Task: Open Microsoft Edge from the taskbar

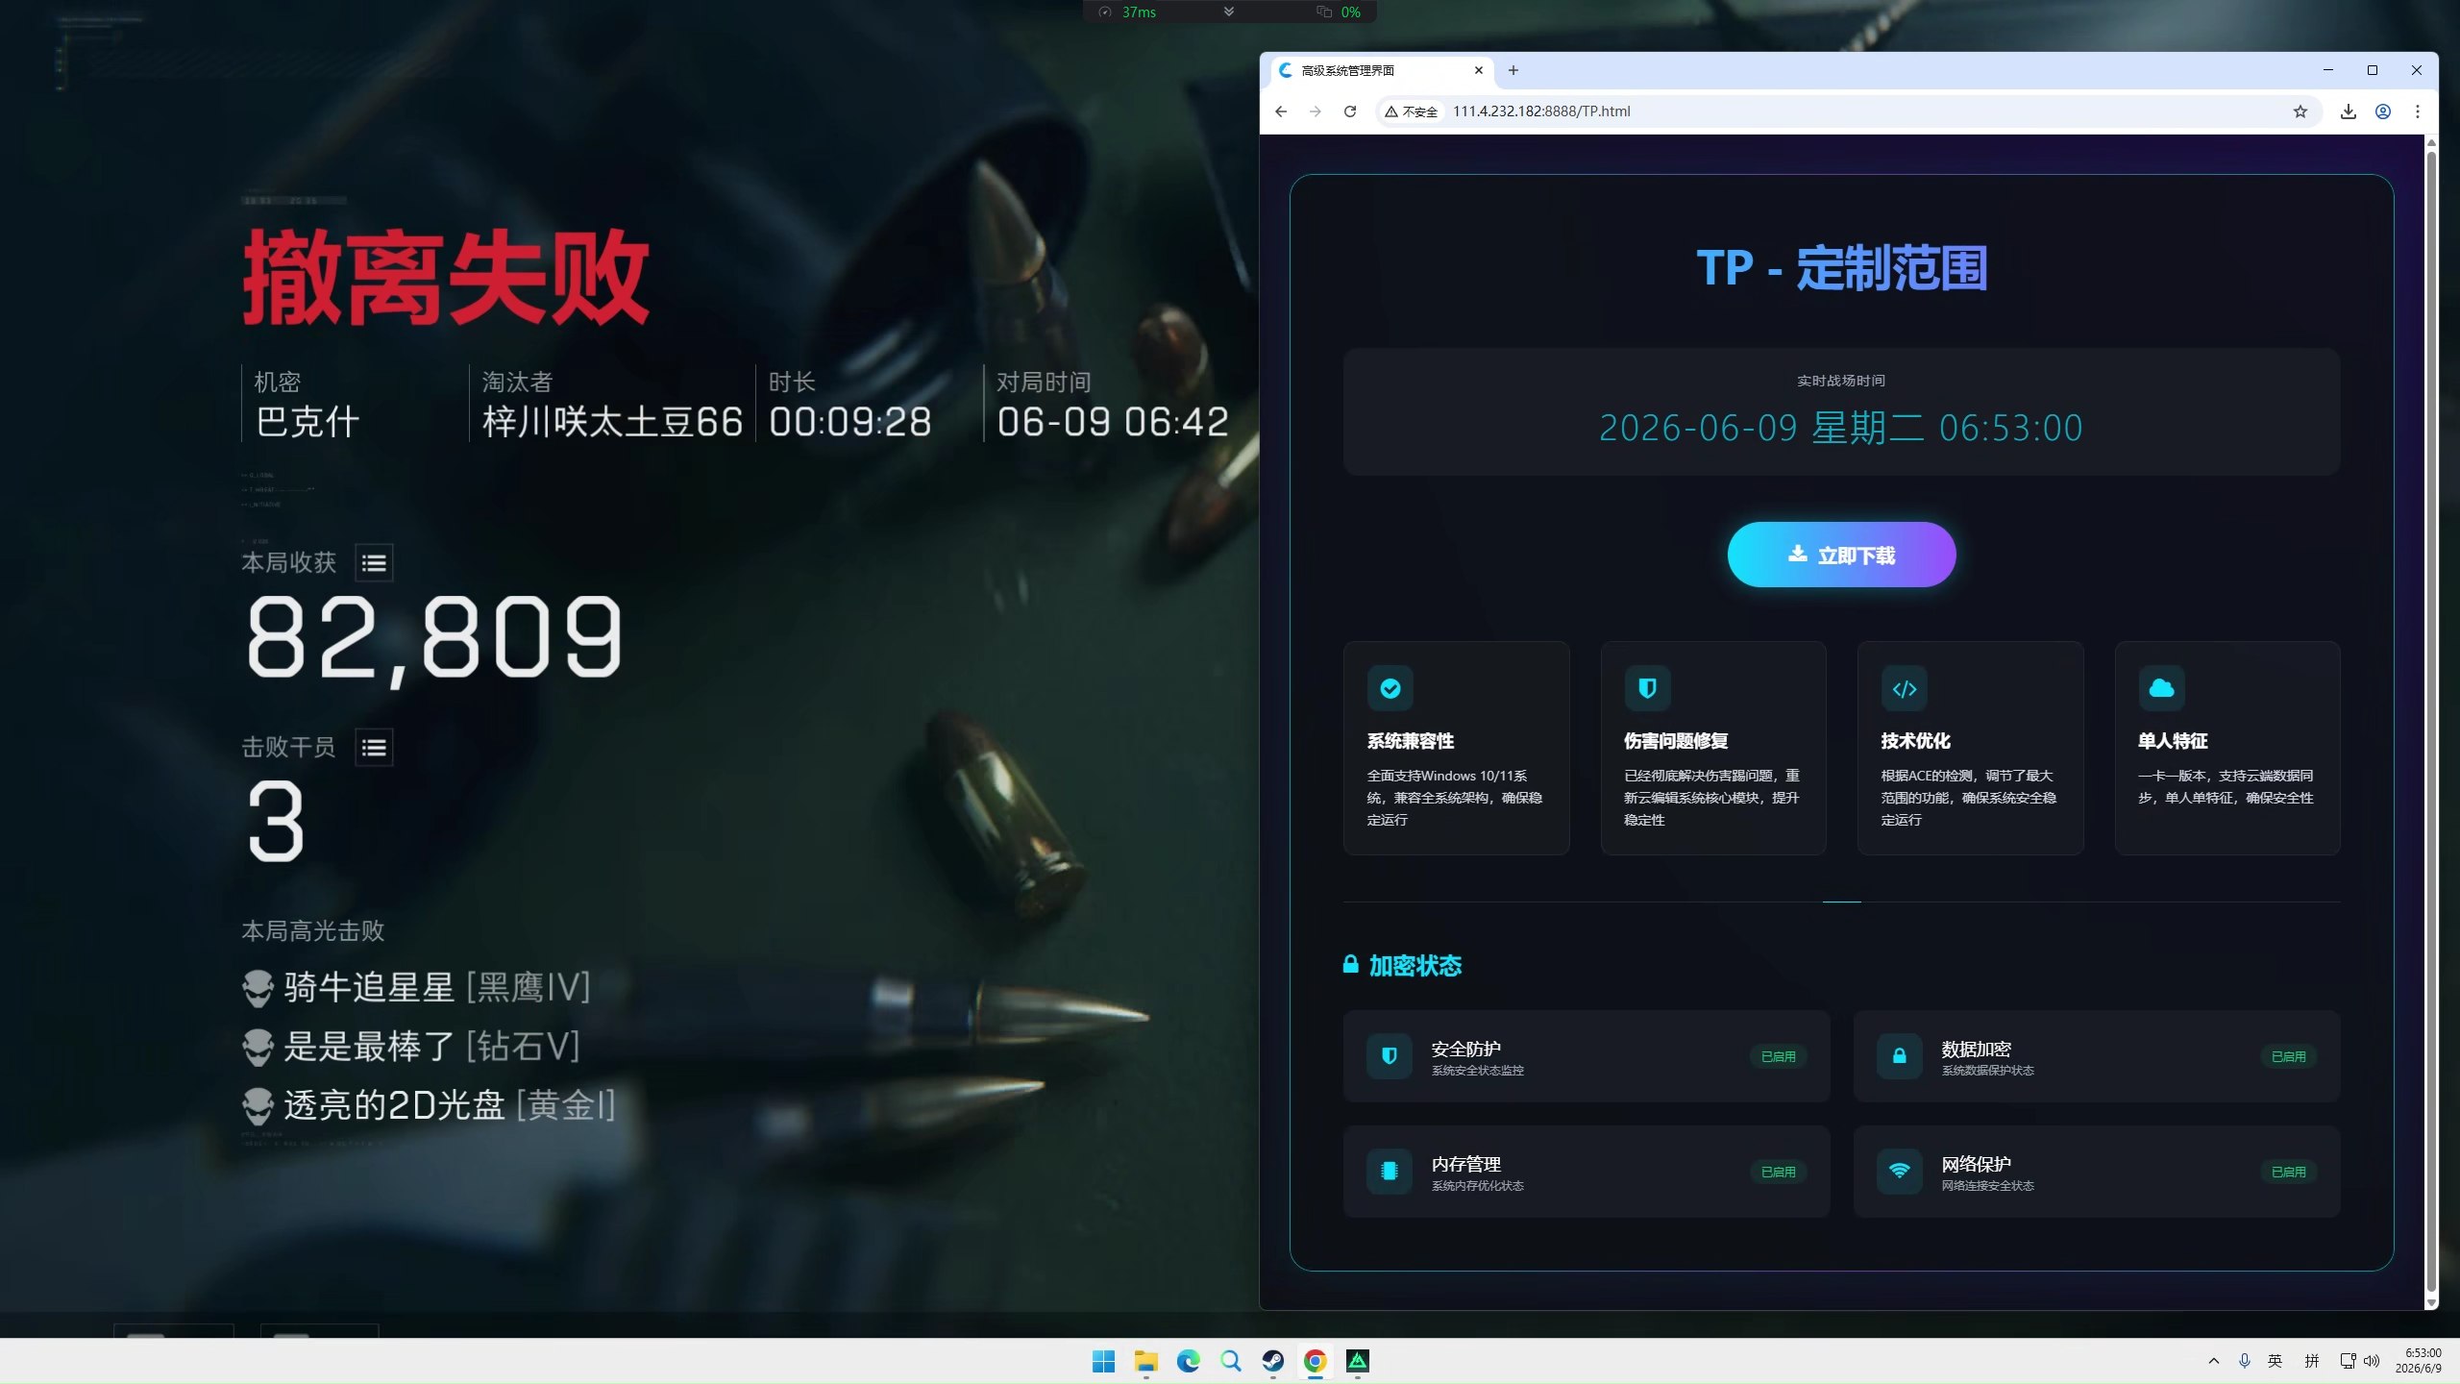Action: [x=1189, y=1361]
